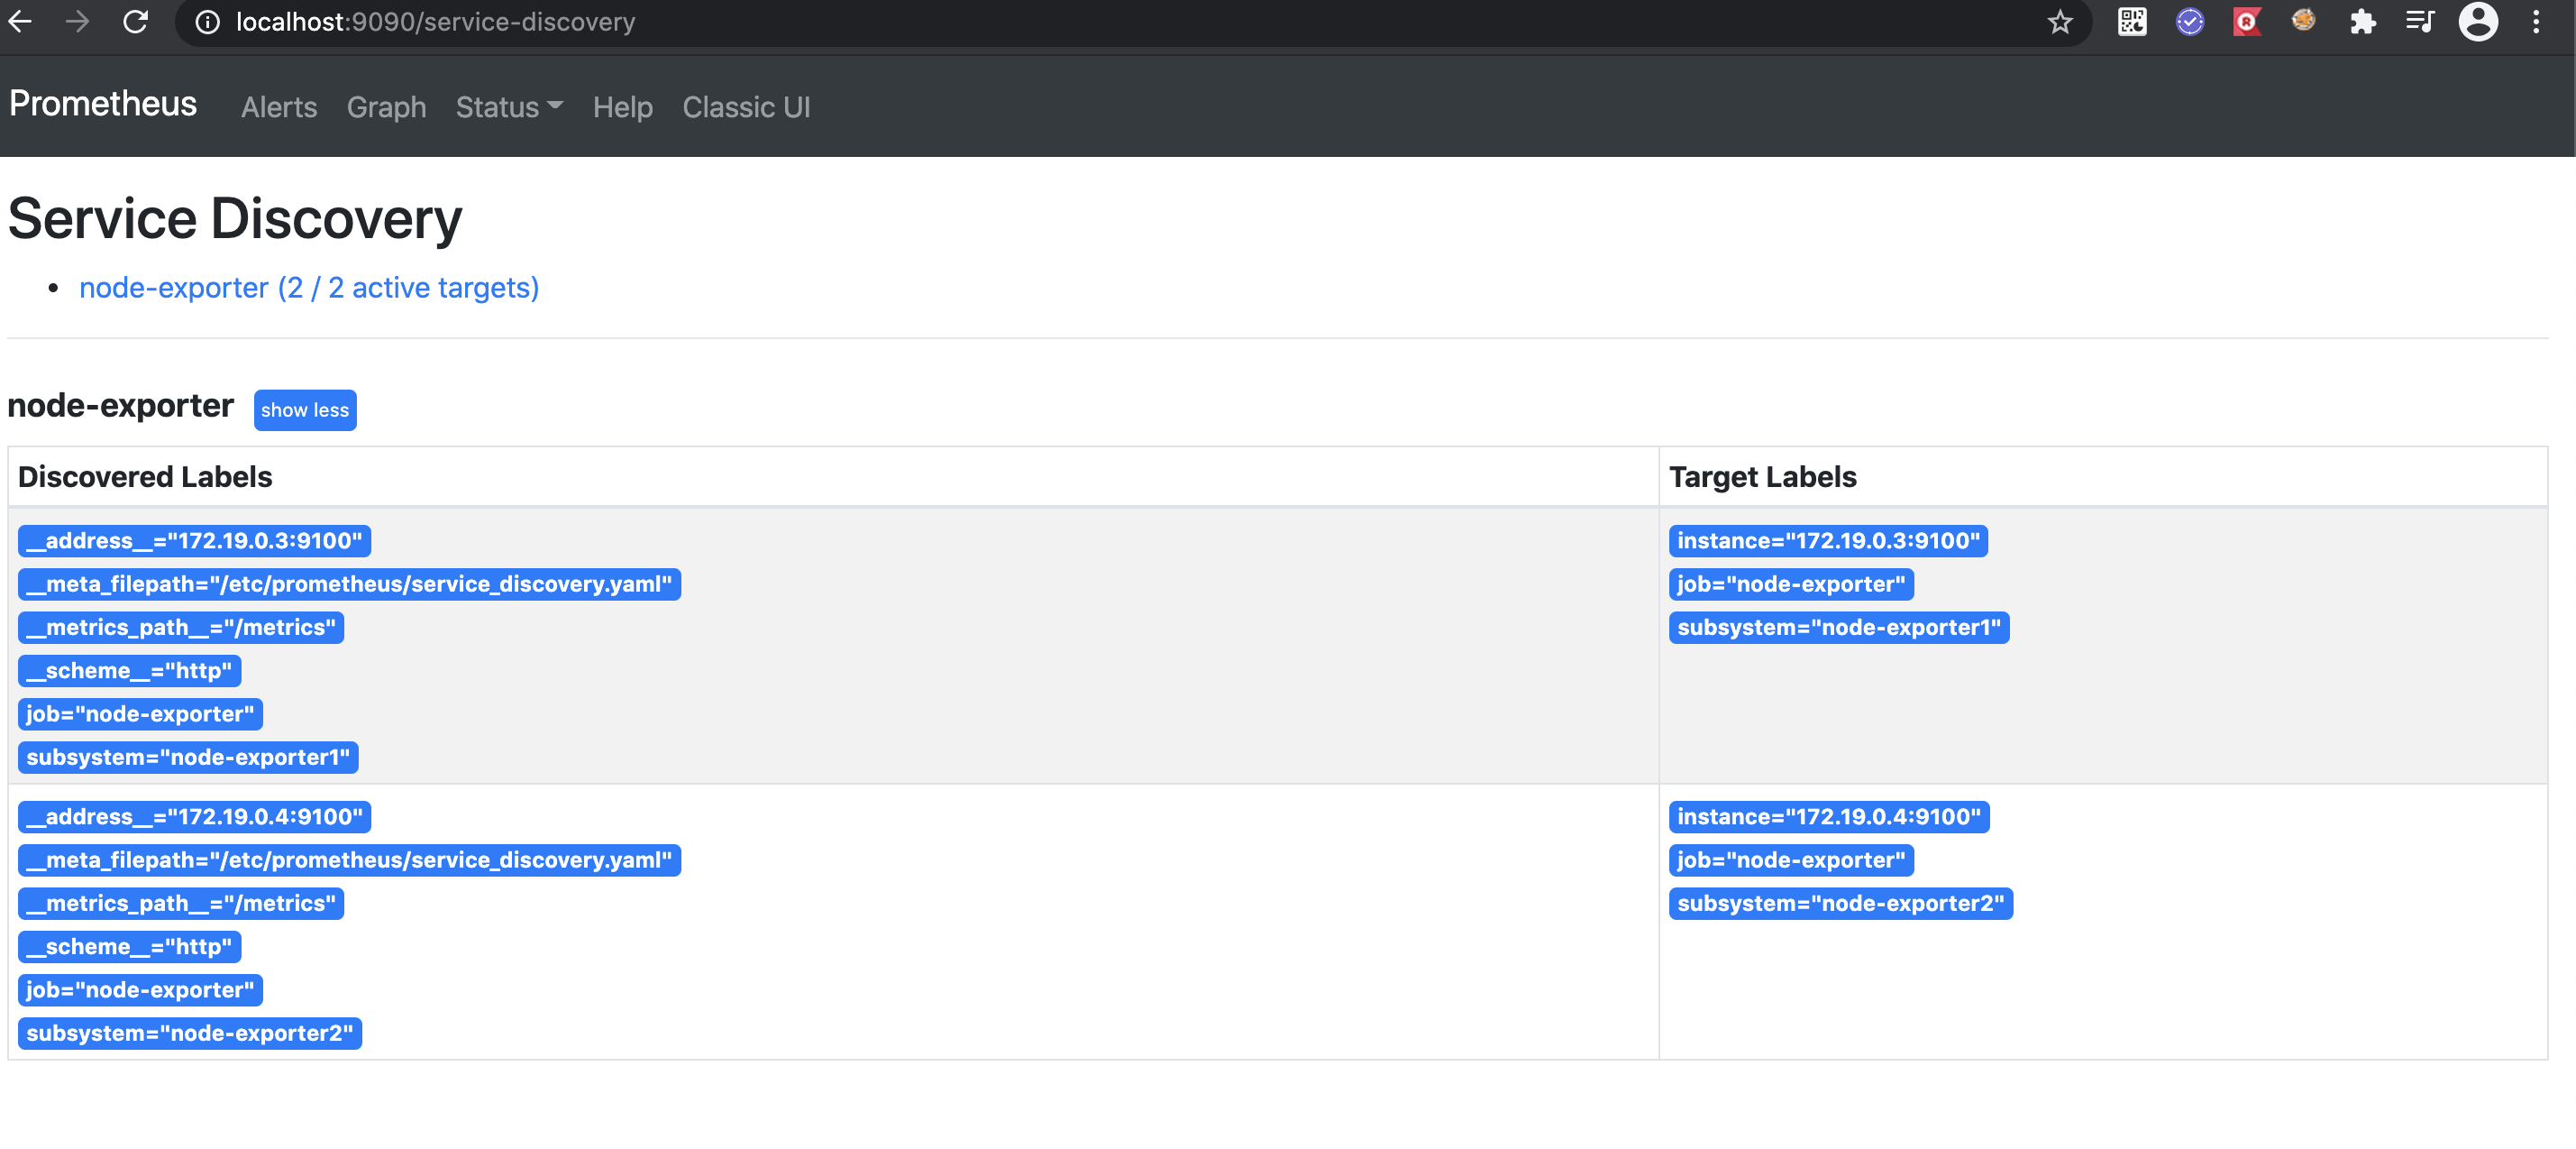Open the media control playlist icon

coord(2419,21)
